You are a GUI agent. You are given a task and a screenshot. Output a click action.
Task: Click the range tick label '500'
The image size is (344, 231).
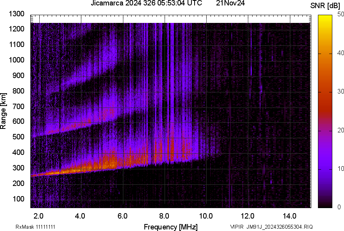pyautogui.click(x=18, y=137)
